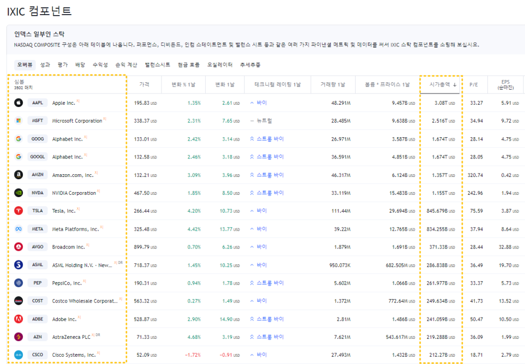Click the NVIDIA Corporation company name

[x=74, y=193]
